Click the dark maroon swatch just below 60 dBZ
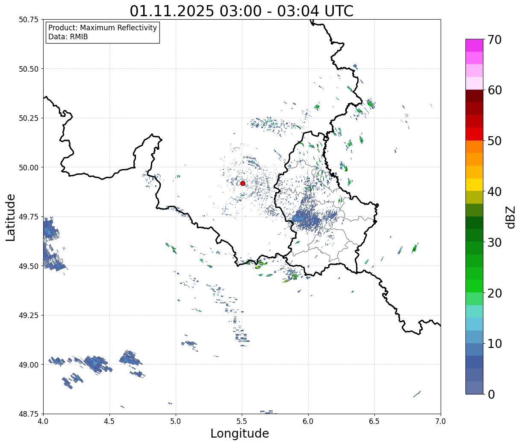Screen dimensions: 521x444 pyautogui.click(x=474, y=96)
